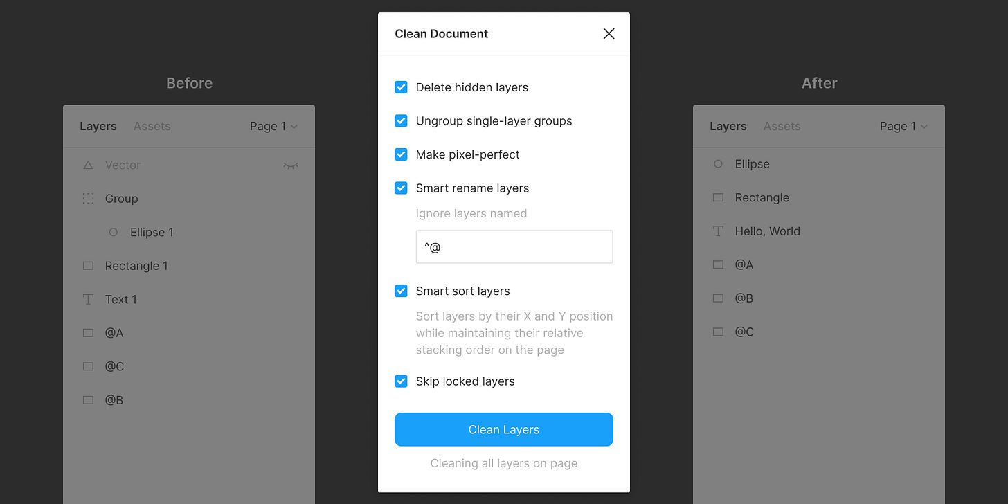Click the Rectangle 1 layer icon

coord(88,266)
